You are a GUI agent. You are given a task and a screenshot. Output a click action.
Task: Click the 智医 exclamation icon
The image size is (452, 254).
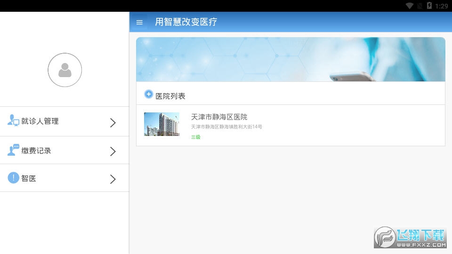click(13, 178)
